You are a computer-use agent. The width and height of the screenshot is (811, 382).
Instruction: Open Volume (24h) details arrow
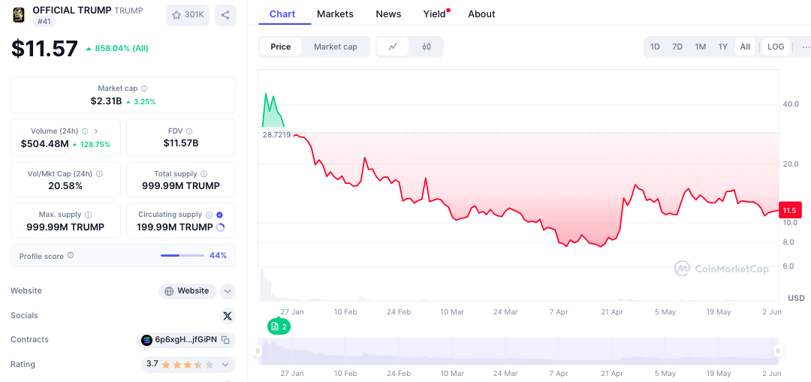95,131
